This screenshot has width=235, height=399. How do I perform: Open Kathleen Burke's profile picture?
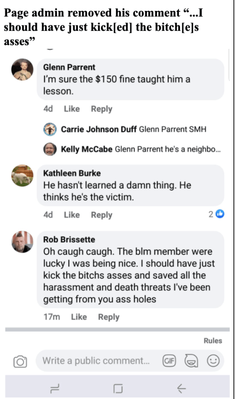click(22, 176)
